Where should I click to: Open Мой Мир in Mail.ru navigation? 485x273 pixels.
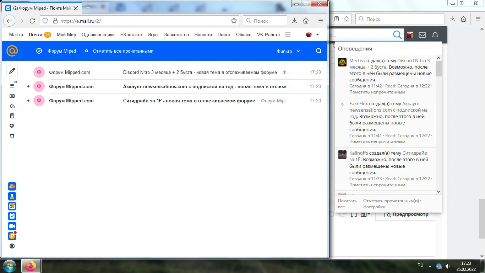pyautogui.click(x=66, y=34)
